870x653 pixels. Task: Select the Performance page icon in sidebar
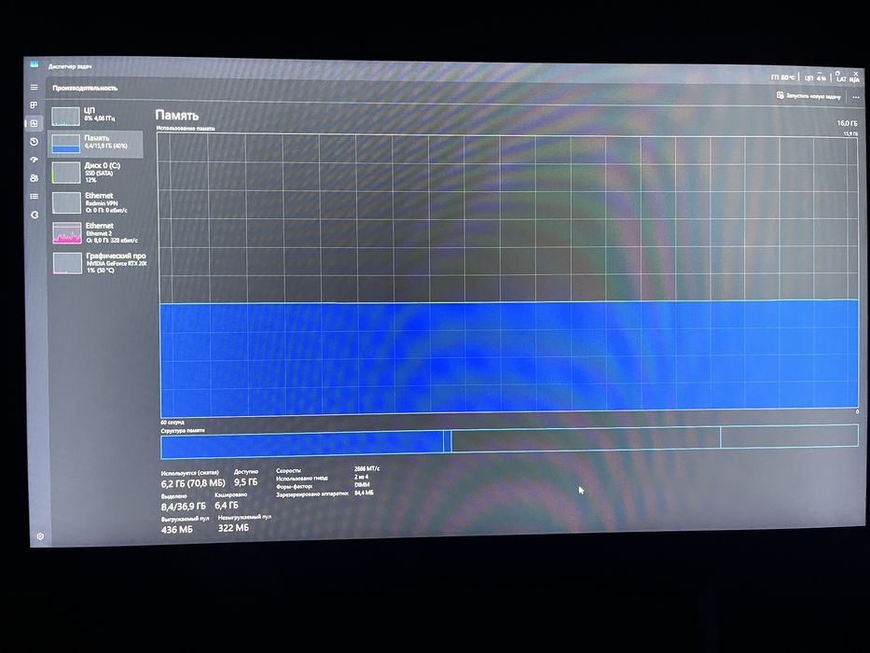34,123
